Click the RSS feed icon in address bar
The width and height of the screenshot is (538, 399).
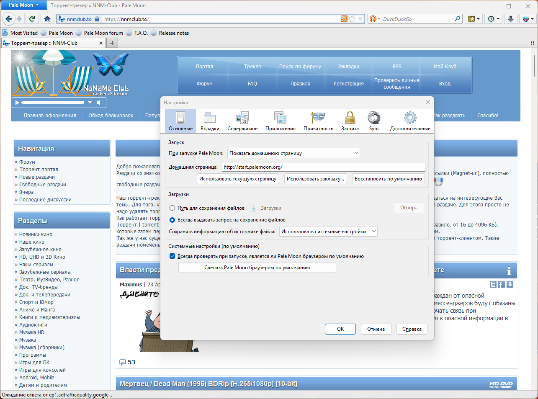(344, 19)
